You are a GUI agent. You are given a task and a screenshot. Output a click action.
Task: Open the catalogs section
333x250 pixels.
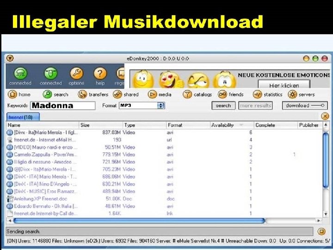(x=197, y=94)
